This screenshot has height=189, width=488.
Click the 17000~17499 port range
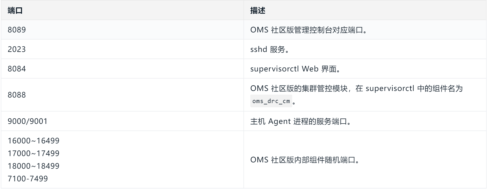coord(33,153)
